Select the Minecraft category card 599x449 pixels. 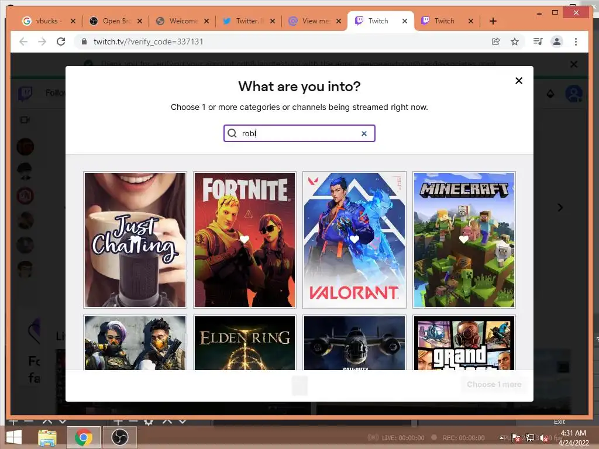[x=464, y=240]
